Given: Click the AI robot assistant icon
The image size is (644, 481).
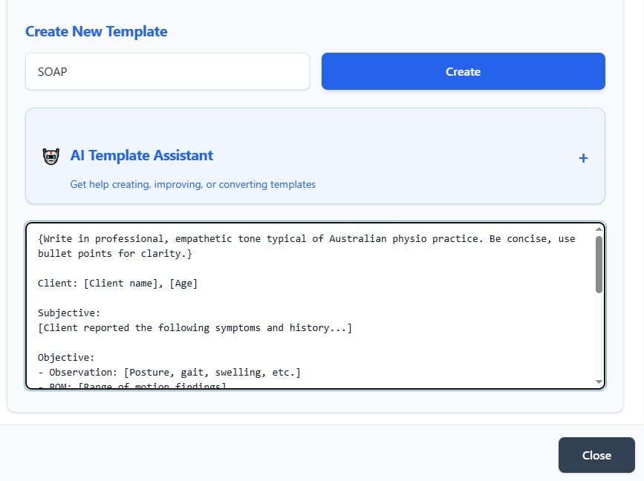Looking at the screenshot, I should (51, 156).
